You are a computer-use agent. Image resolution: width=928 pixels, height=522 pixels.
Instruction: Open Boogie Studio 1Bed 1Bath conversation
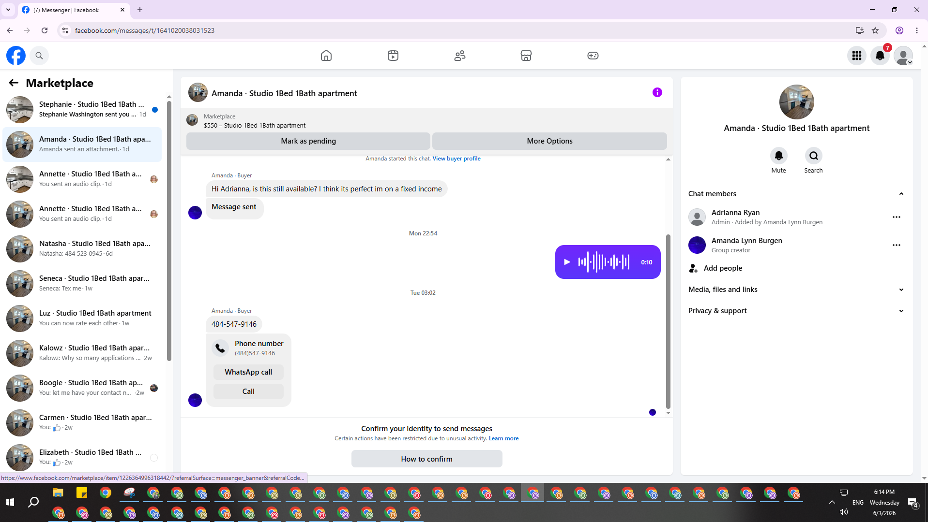[82, 388]
